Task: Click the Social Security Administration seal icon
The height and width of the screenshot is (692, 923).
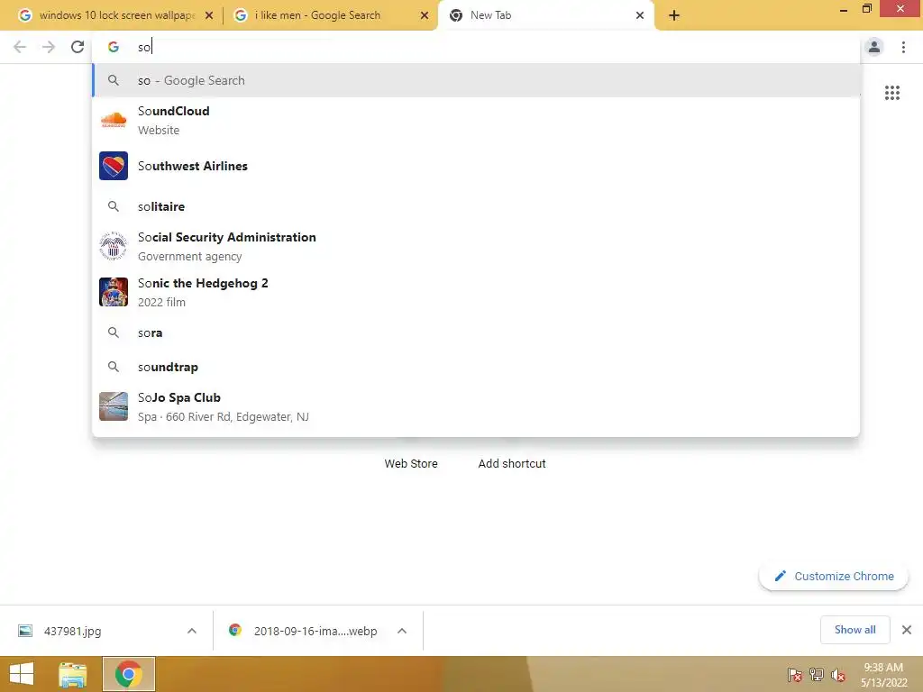Action: point(114,246)
